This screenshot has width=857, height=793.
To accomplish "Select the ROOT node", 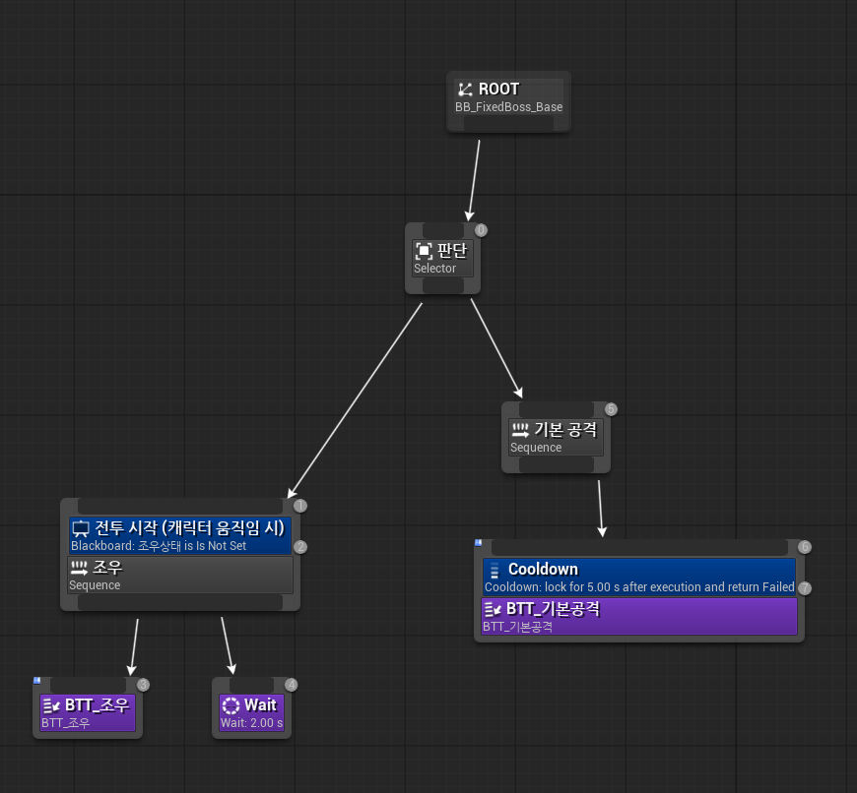I will [x=508, y=101].
